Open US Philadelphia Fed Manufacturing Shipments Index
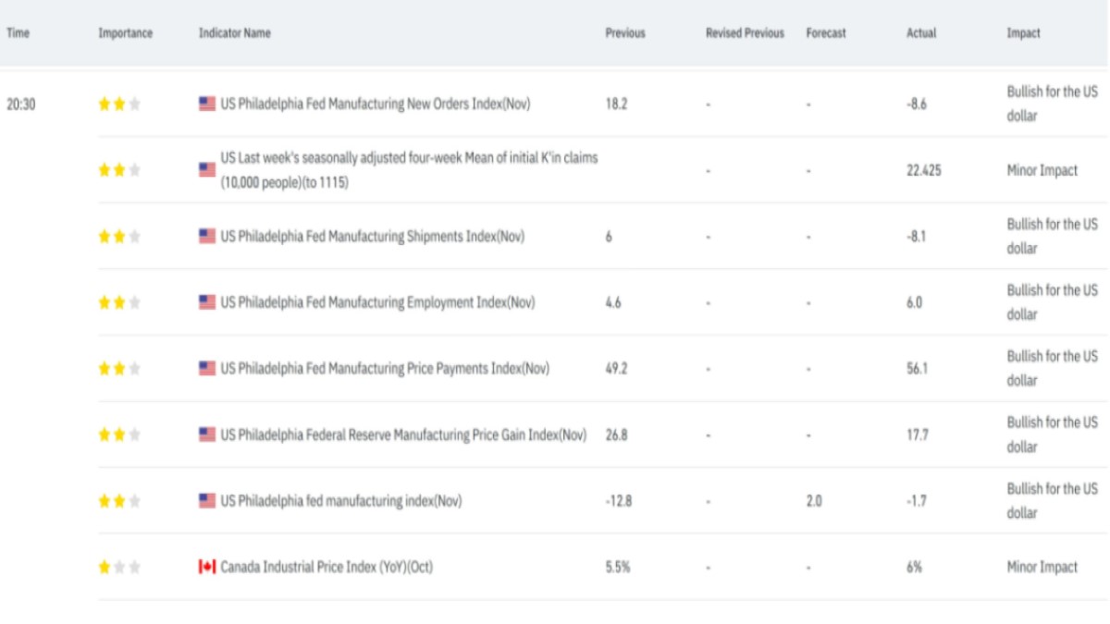The image size is (1110, 624). [372, 237]
